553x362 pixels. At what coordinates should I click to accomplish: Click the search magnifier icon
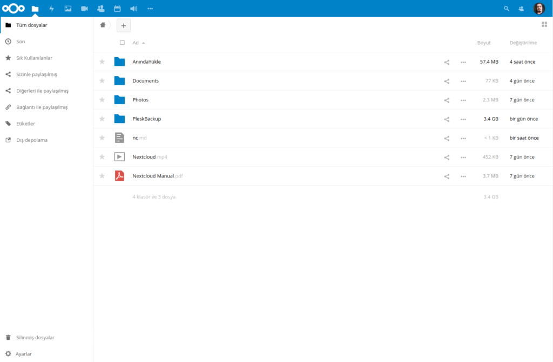[506, 9]
